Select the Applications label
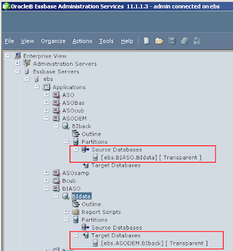 point(69,87)
